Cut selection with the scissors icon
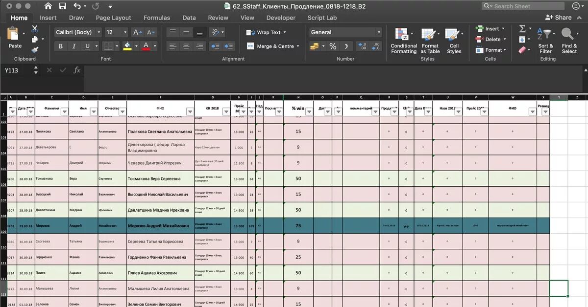 (35, 29)
